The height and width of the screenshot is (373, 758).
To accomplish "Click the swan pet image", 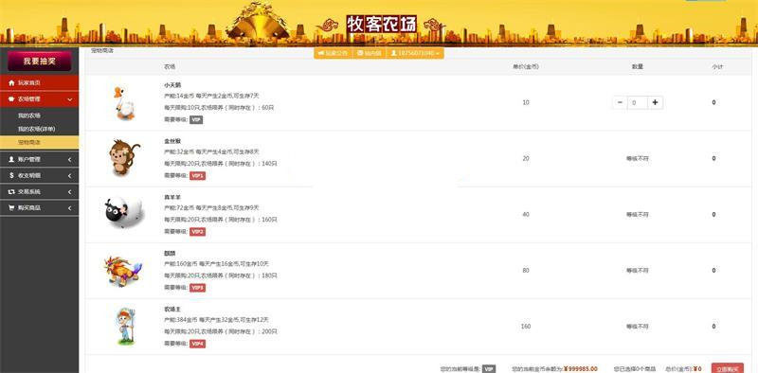I will coord(124,103).
